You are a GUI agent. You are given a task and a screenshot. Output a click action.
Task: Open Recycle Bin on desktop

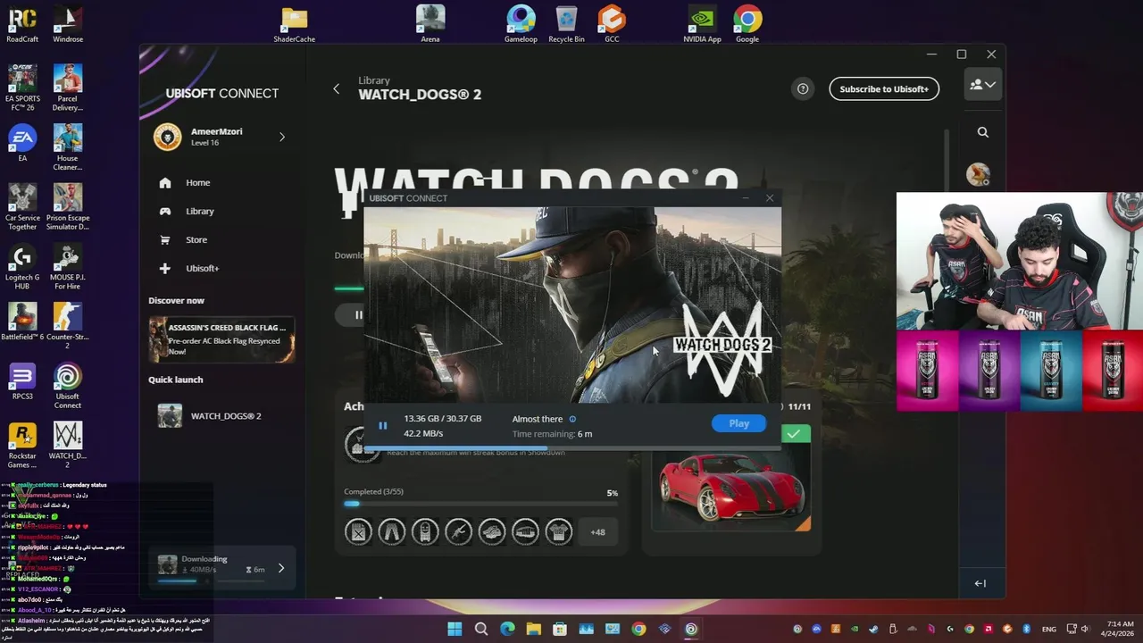566,24
